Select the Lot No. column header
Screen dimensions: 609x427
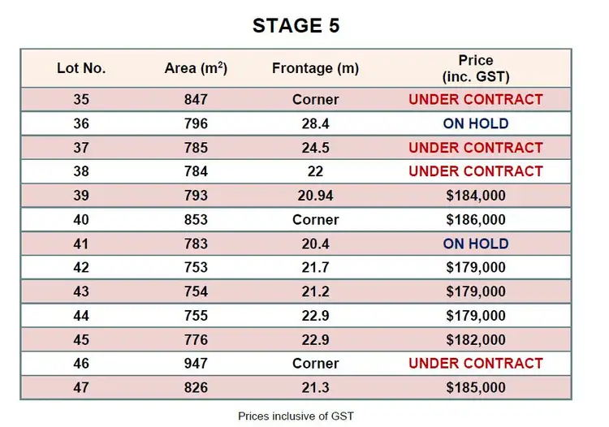pyautogui.click(x=81, y=68)
